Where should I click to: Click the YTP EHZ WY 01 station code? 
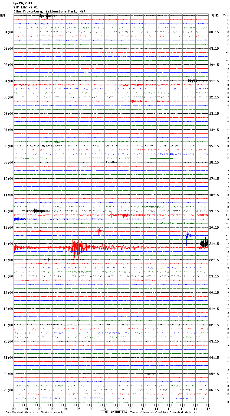point(26,7)
